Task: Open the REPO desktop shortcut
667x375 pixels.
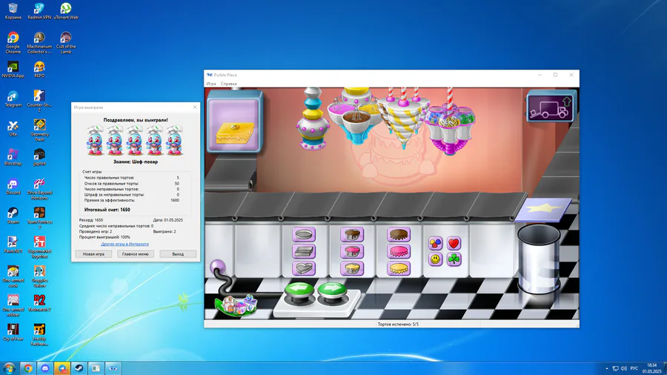Action: (39, 70)
